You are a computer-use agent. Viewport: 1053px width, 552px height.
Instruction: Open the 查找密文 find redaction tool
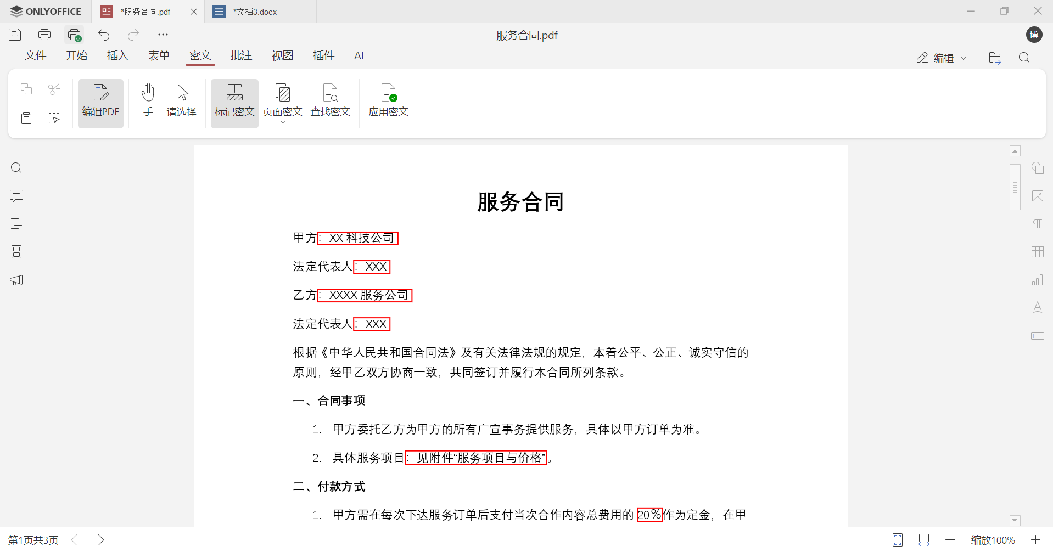point(331,102)
